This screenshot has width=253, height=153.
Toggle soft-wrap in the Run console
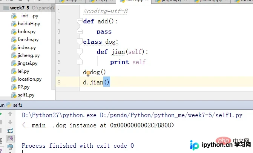[10, 130]
